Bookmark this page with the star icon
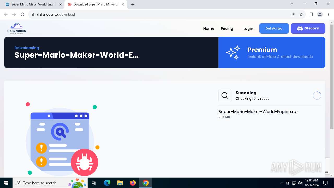This screenshot has height=188, width=334. click(301, 14)
